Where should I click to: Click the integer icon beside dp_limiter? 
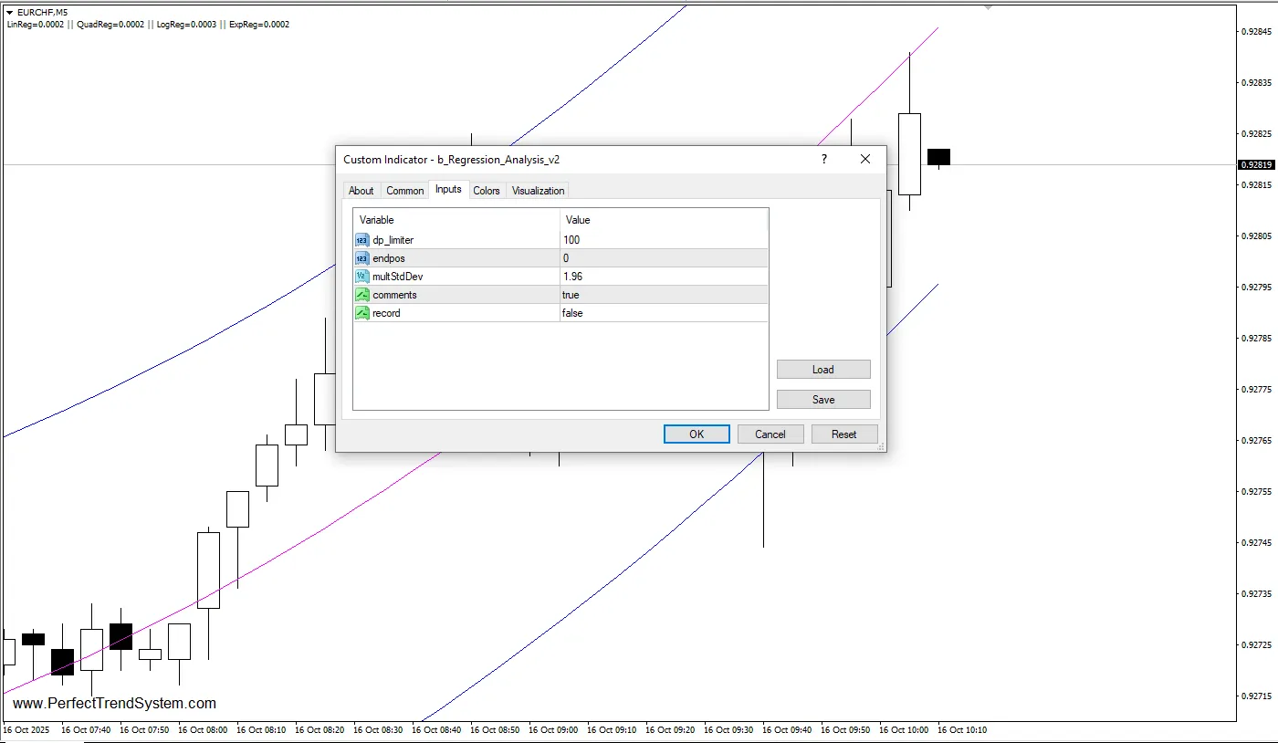coord(361,239)
